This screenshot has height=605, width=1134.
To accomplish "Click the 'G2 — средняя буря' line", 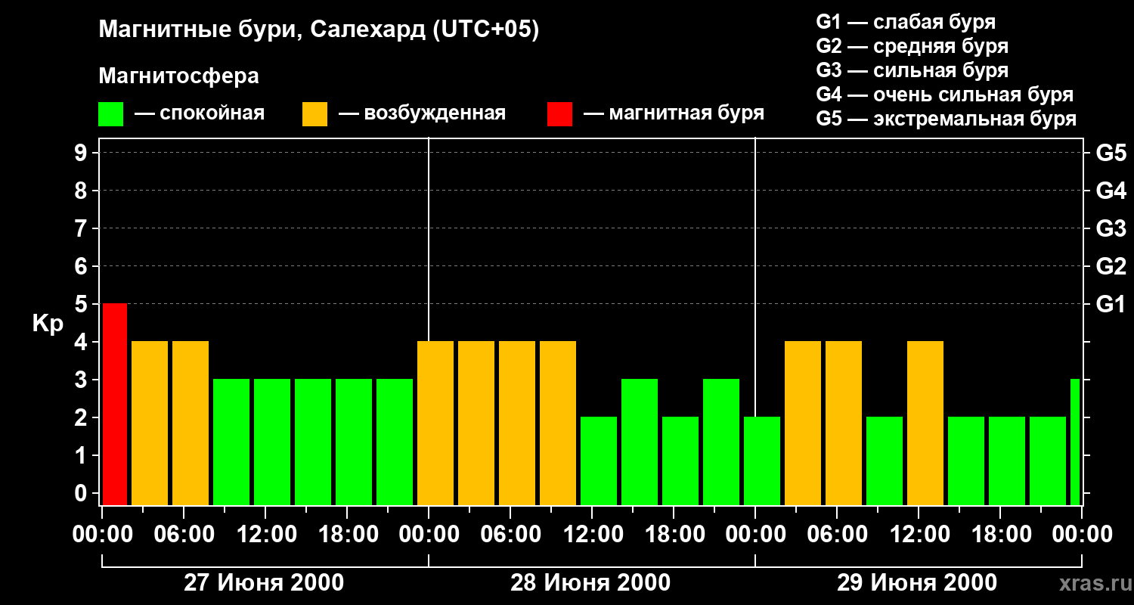I will (912, 46).
